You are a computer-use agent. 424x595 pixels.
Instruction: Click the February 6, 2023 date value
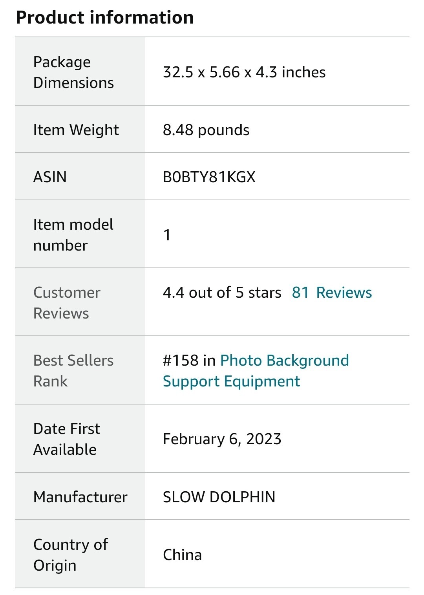tap(222, 439)
